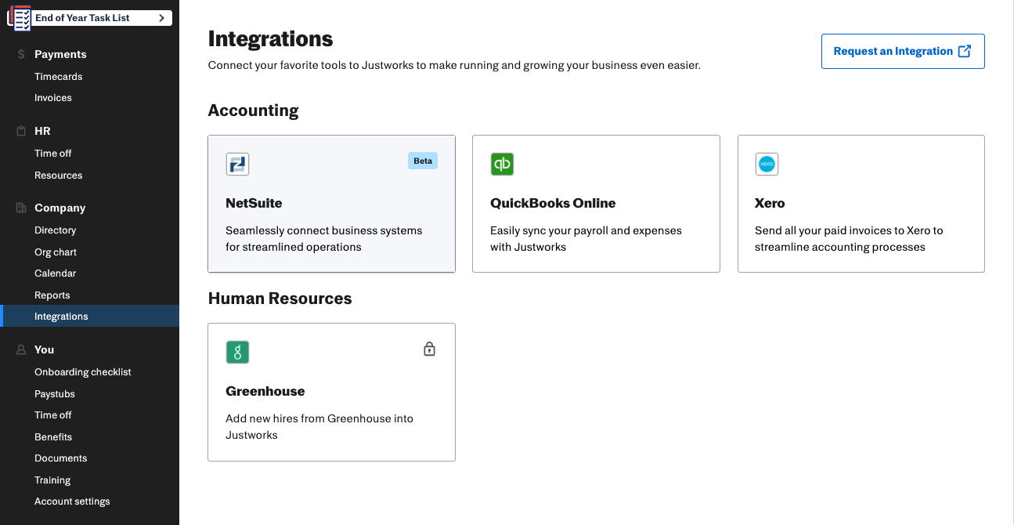The image size is (1014, 525).
Task: Open Training page
Action: click(52, 480)
